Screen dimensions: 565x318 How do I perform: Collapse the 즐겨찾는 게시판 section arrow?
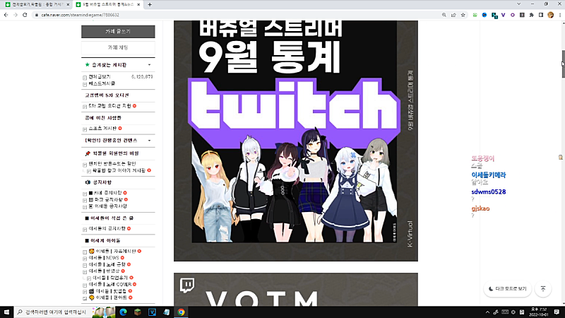150,65
